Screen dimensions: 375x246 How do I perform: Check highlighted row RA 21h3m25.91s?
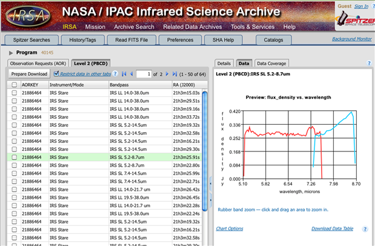click(15, 157)
